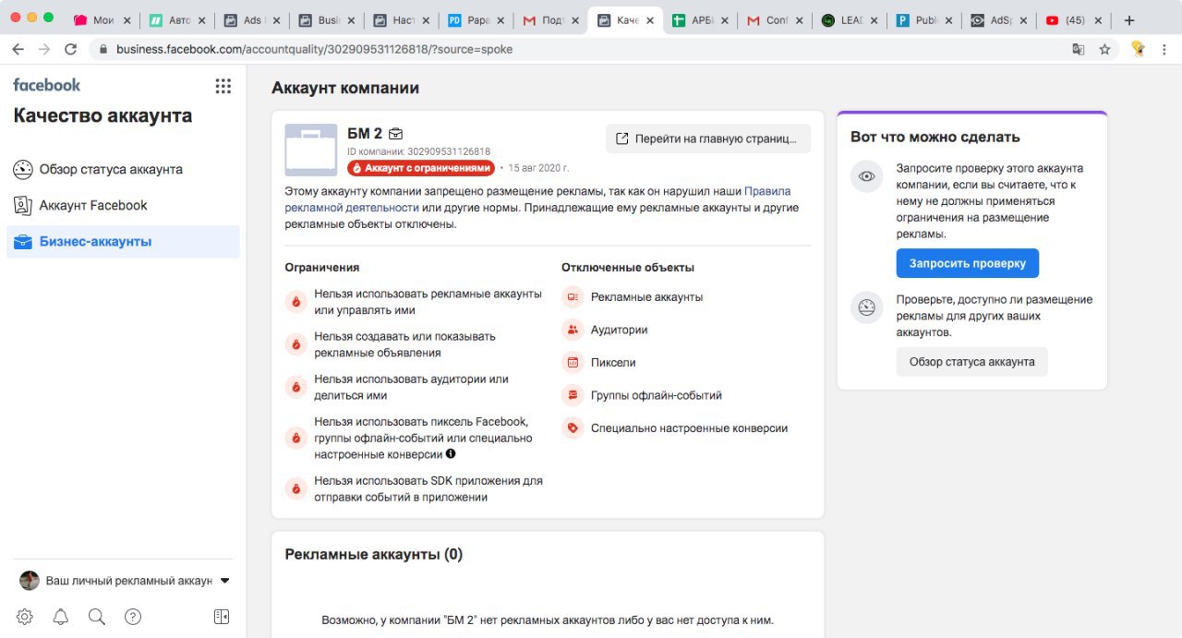Screen dimensions: 1182x638
Task: Click the address bar URL
Action: 314,49
